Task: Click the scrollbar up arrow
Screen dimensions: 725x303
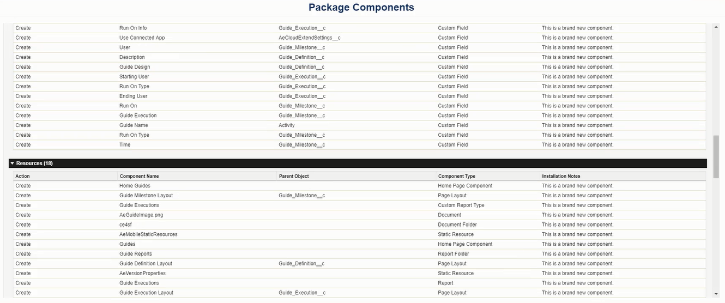Action: point(716,26)
